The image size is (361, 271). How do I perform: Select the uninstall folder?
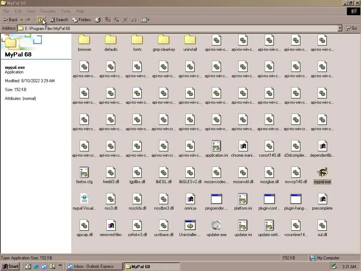tap(190, 43)
